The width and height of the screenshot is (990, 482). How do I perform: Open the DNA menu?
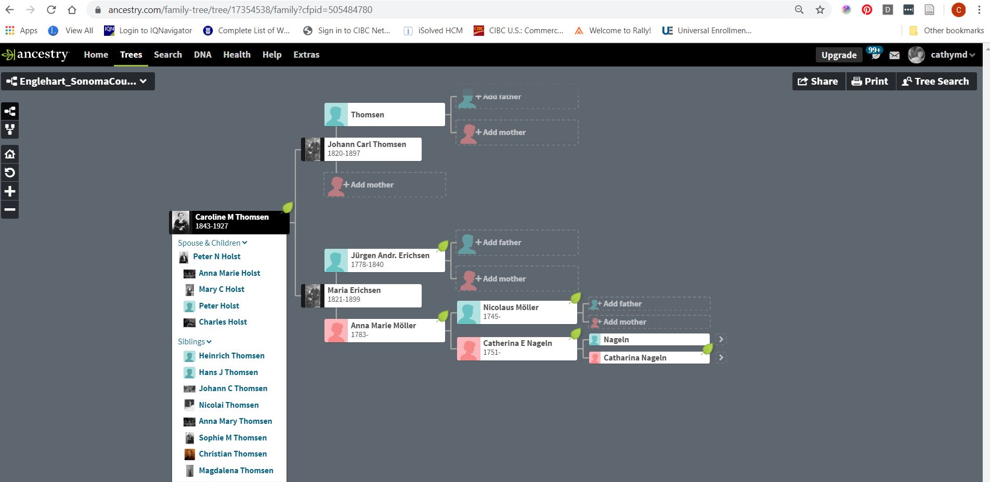click(202, 55)
